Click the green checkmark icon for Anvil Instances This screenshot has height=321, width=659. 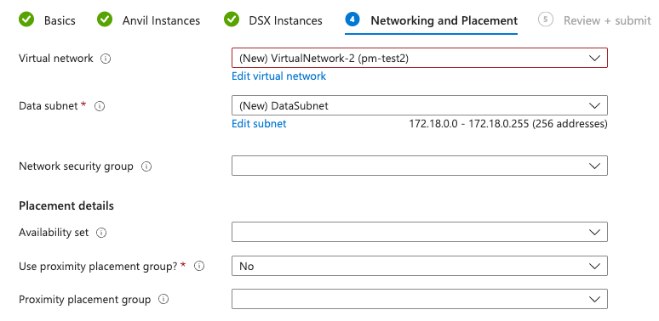click(x=105, y=20)
